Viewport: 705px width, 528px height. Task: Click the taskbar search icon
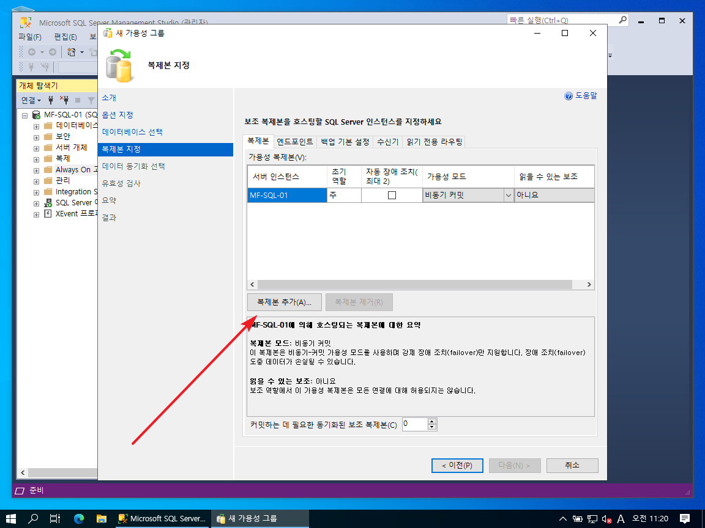[33, 519]
